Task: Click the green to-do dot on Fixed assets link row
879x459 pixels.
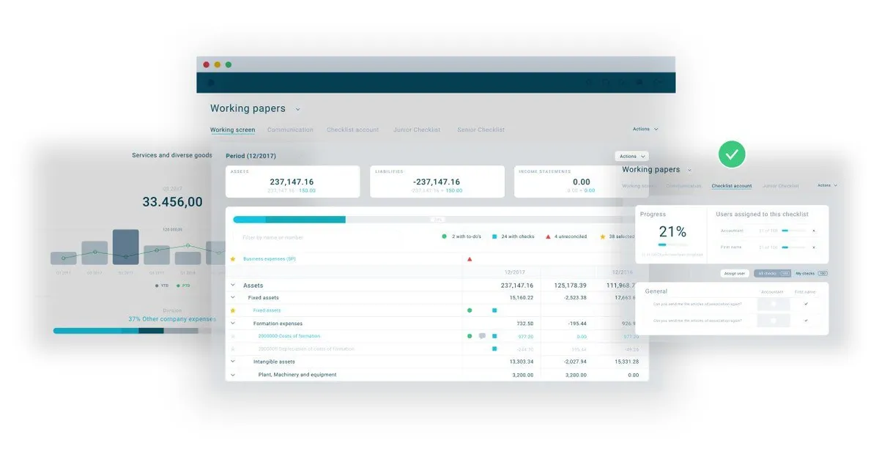Action: coord(470,310)
